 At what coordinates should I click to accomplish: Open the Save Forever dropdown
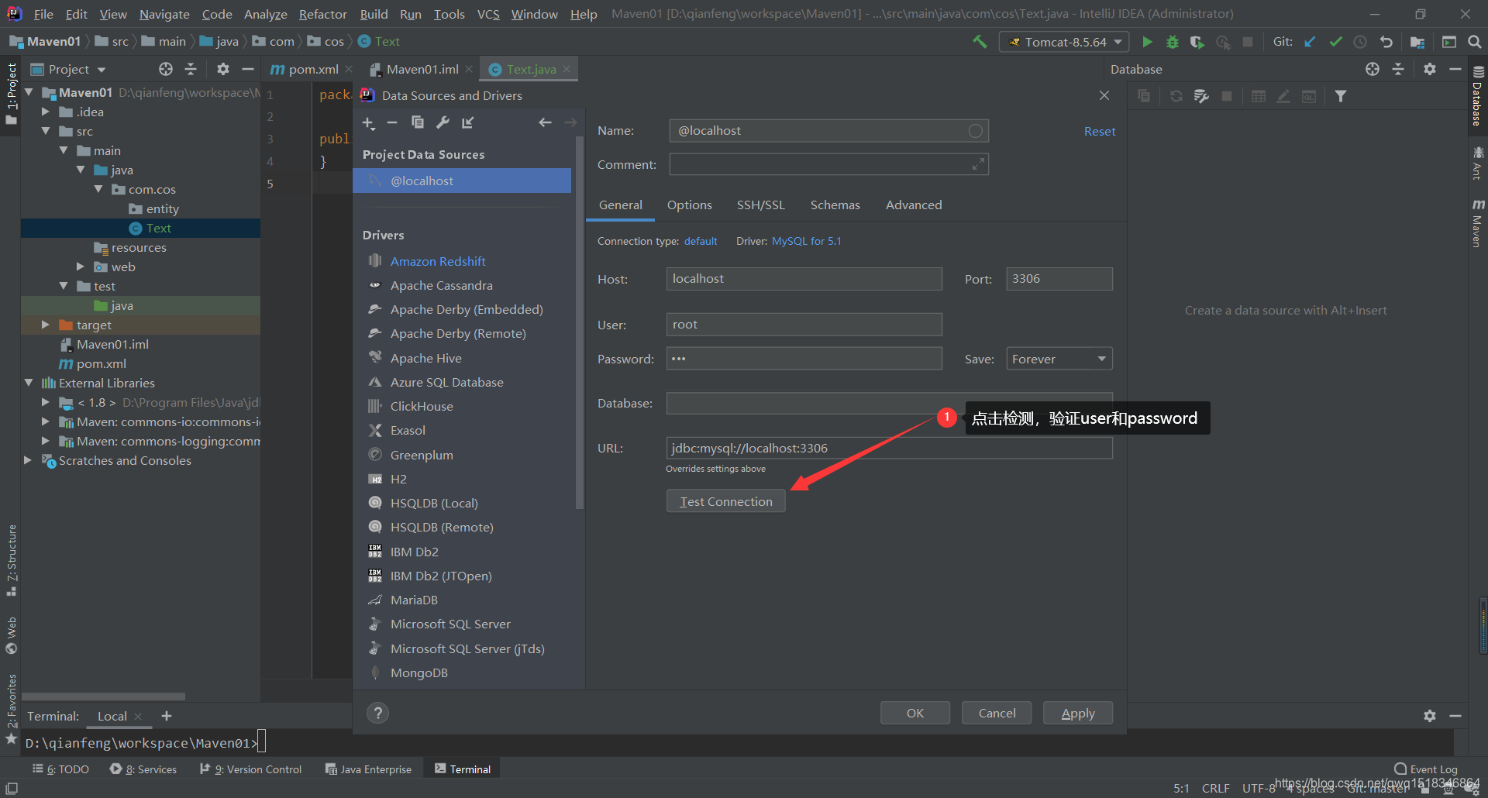pos(1059,359)
